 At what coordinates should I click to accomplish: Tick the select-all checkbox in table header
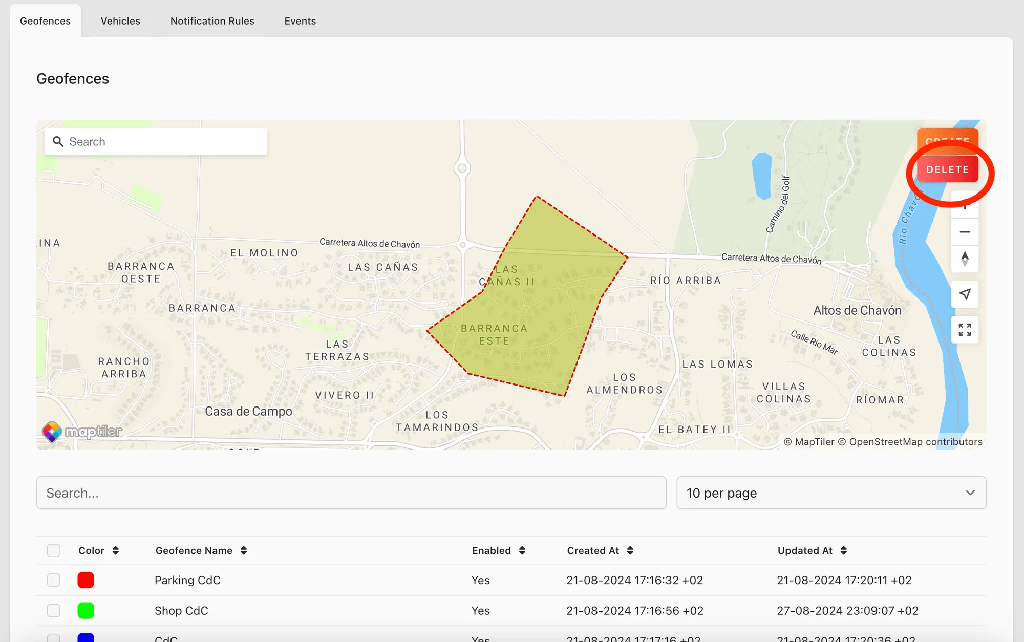point(54,550)
